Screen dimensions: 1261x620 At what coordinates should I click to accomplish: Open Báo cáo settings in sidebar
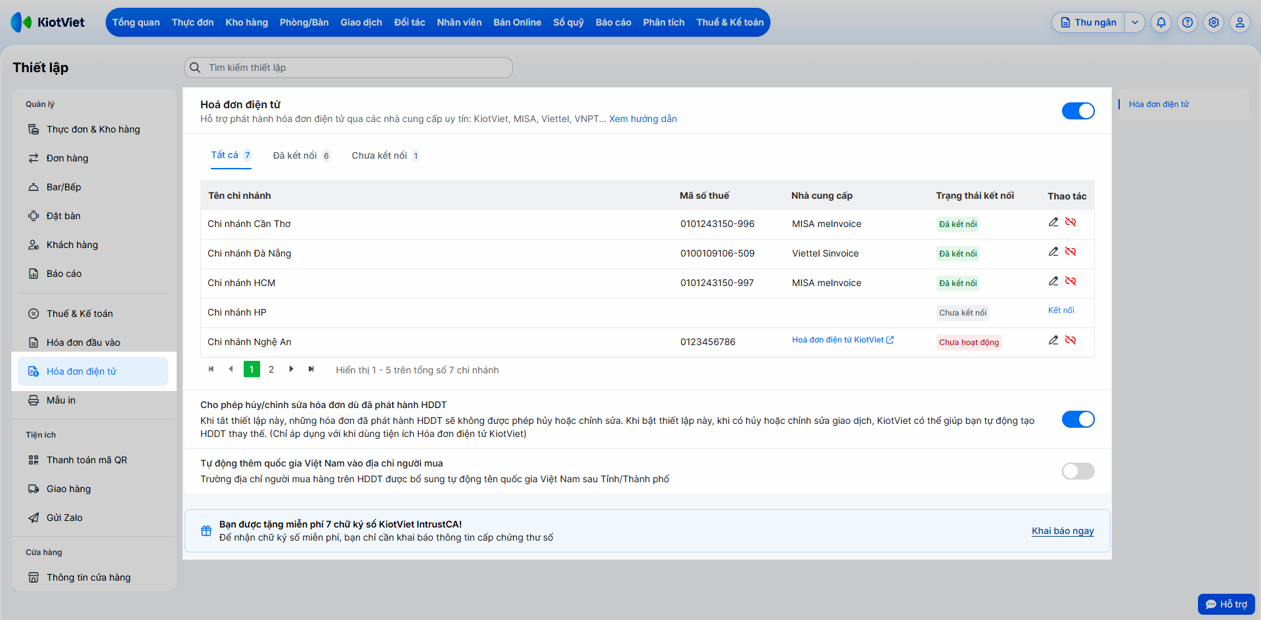tap(93, 274)
